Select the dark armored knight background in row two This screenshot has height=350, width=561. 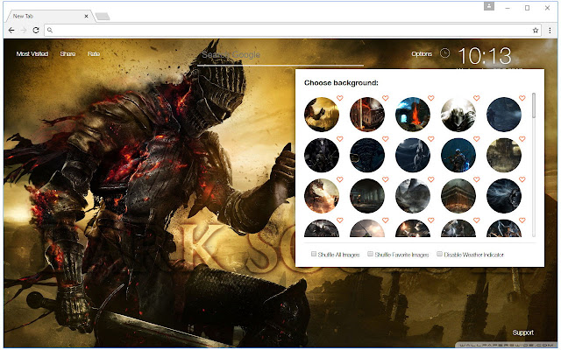point(322,156)
